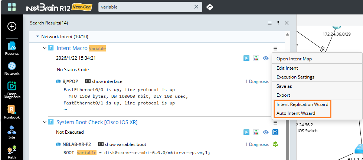Viewport: 363px width, 160px height.
Task: Click the path direction diamond icon
Action: tap(209, 7)
